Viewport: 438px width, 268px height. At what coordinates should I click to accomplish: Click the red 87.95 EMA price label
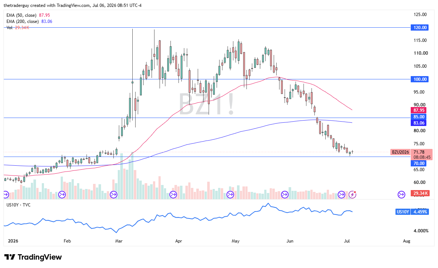[x=418, y=110]
